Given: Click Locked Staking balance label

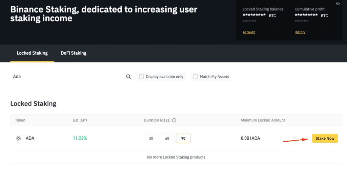Looking at the screenshot, I should (x=263, y=9).
